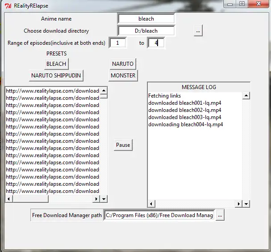The image size is (271, 252).
Task: Choose the NARUTO SHIPPUDIN preset
Action: coord(56,76)
